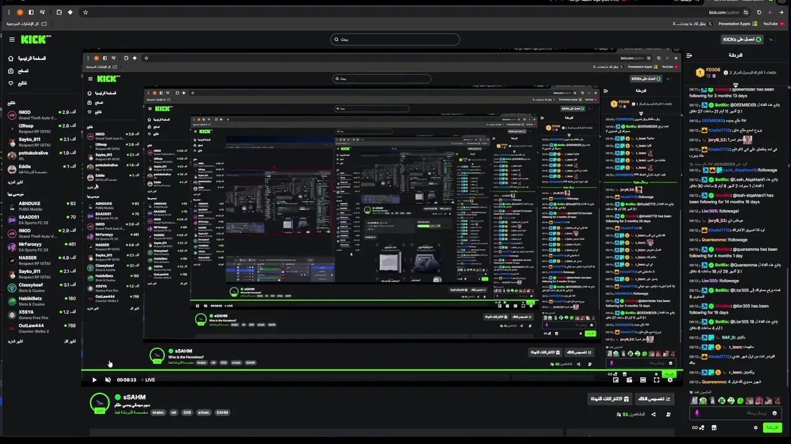
Task: Open the YouTube bookmark
Action: [774, 24]
